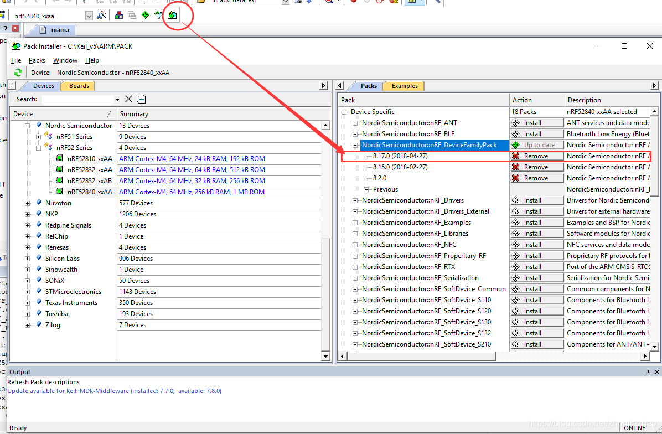Install the nRF_SoftDevice_S132 pack
The image size is (662, 434).
tap(537, 333)
